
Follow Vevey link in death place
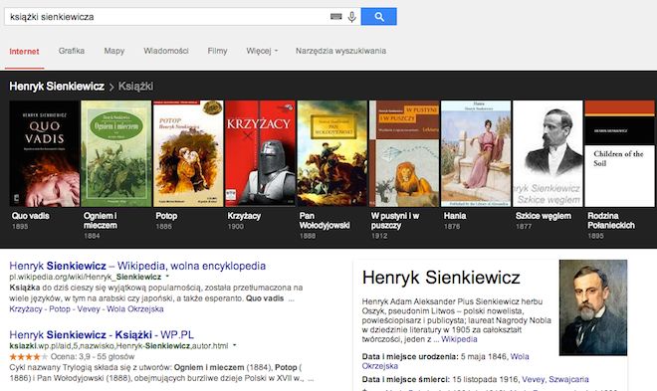coord(533,379)
